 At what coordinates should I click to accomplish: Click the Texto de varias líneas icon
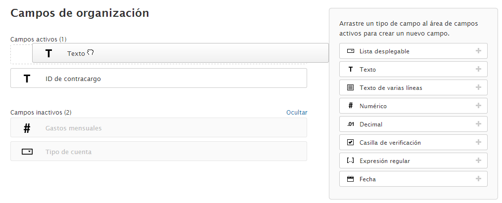click(x=350, y=88)
